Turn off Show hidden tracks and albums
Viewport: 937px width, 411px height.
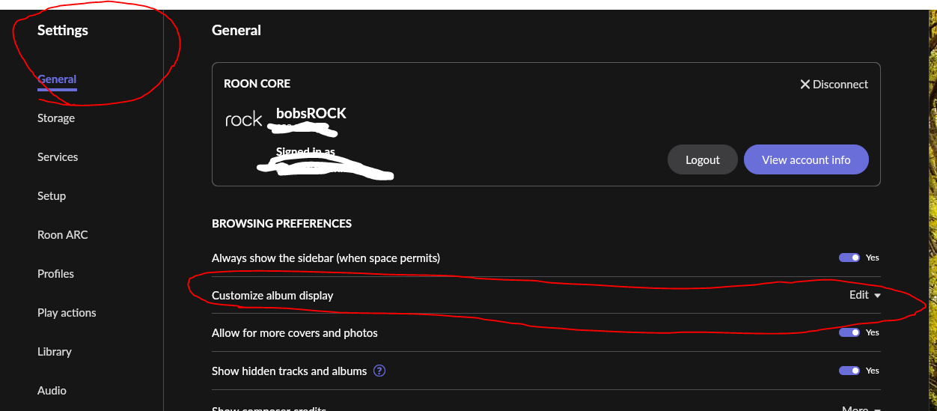tap(849, 371)
